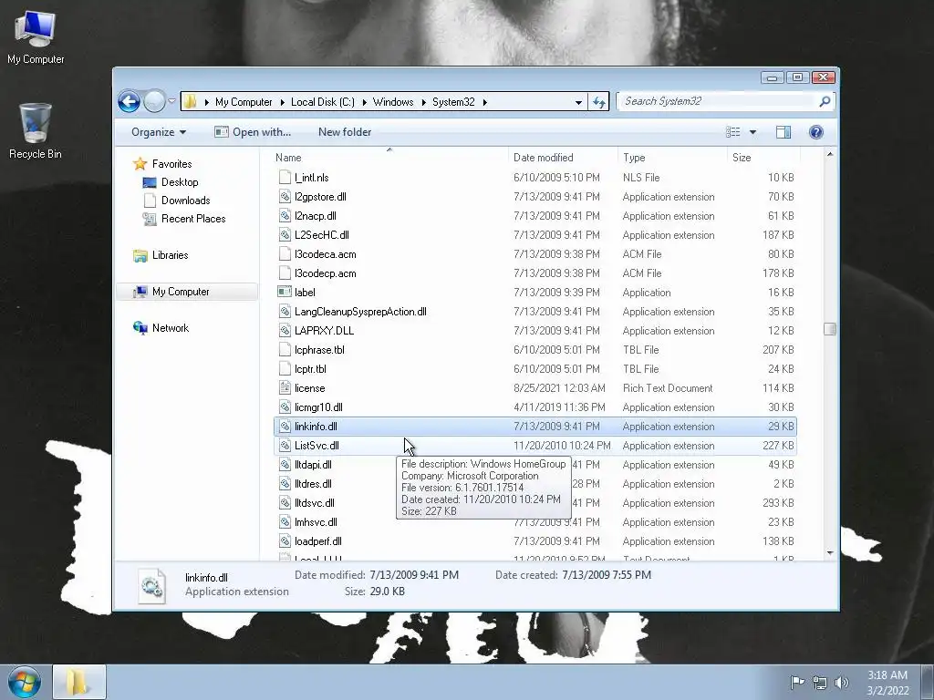Open Help with the question mark icon

(x=816, y=132)
